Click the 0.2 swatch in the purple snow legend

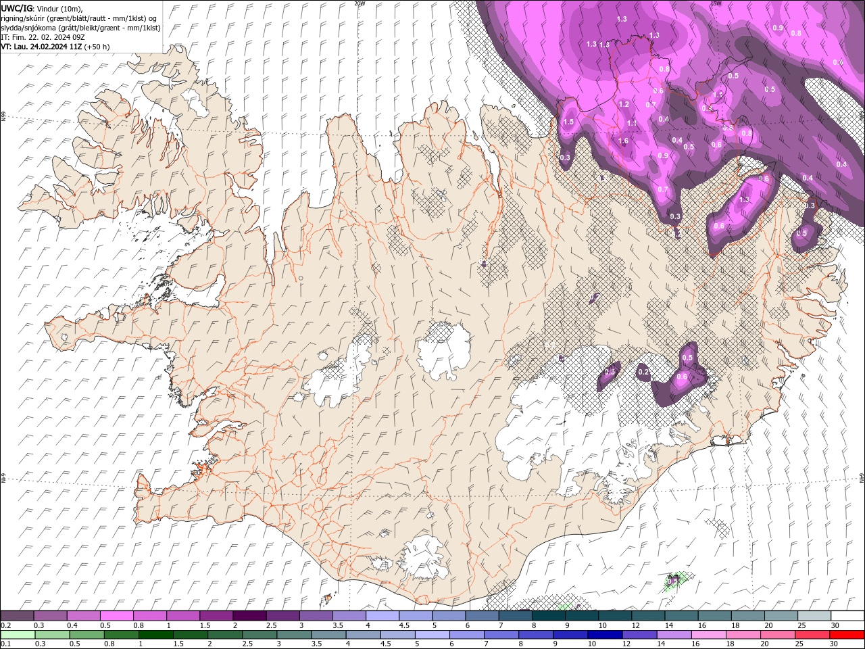pos(17,615)
